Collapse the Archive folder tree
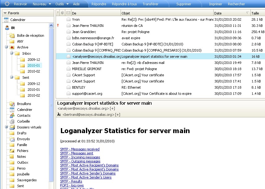Screen dimensions: 265x189 [x=6, y=47]
